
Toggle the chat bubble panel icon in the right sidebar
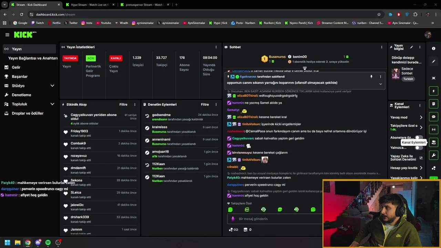click(433, 117)
